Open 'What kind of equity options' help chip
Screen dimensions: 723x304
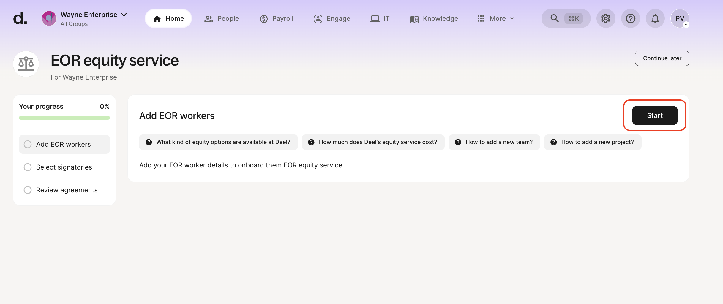pos(218,142)
